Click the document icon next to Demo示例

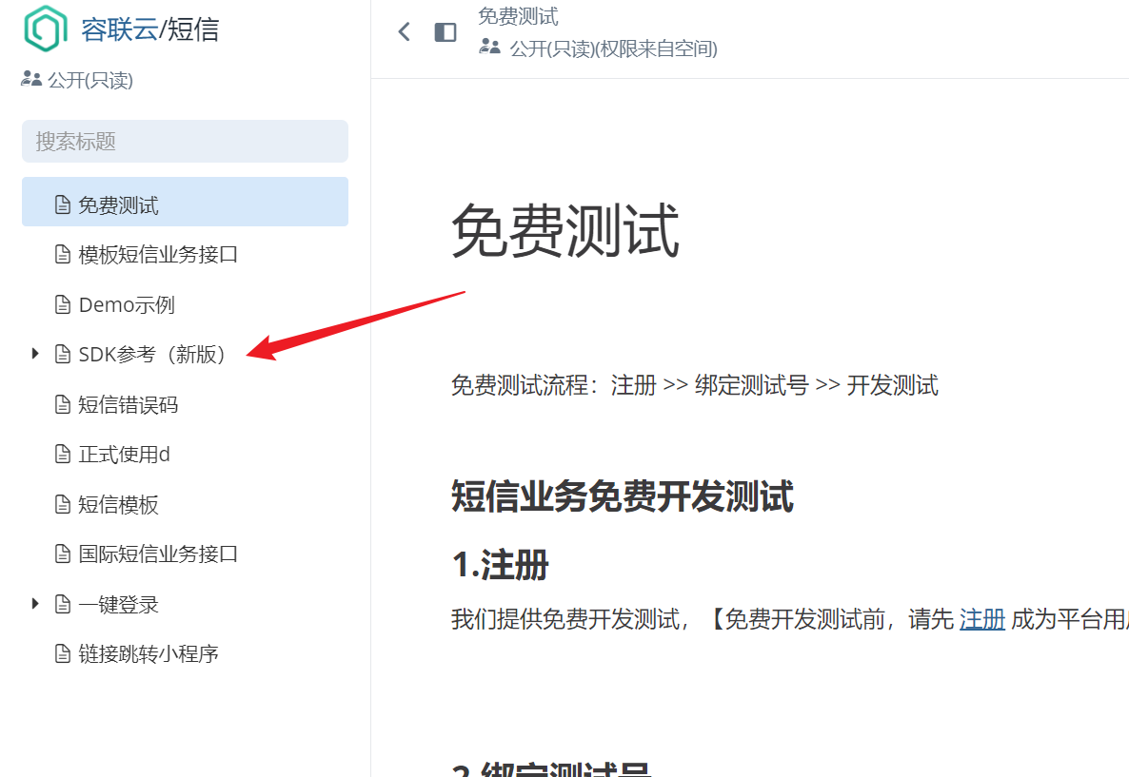[x=63, y=305]
